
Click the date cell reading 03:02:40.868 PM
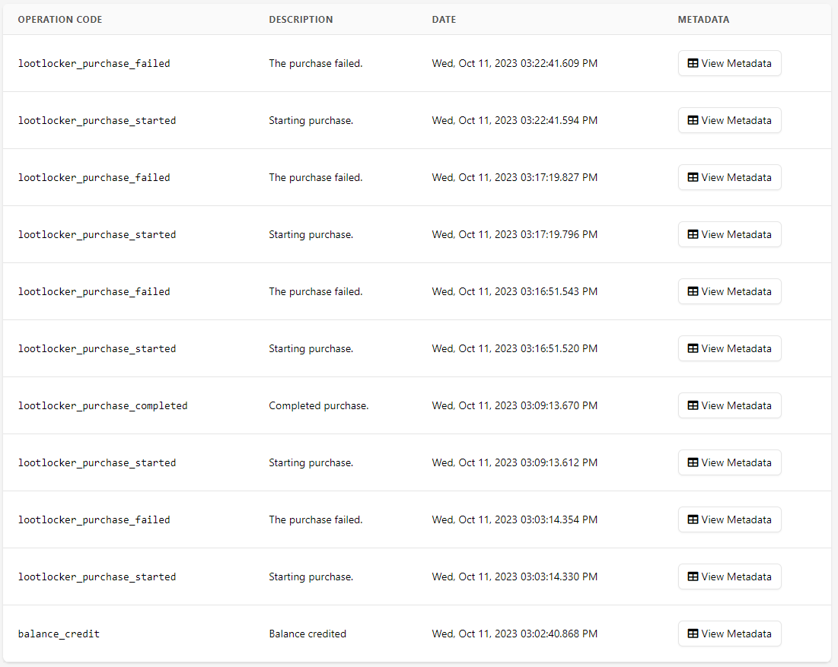pyautogui.click(x=515, y=634)
